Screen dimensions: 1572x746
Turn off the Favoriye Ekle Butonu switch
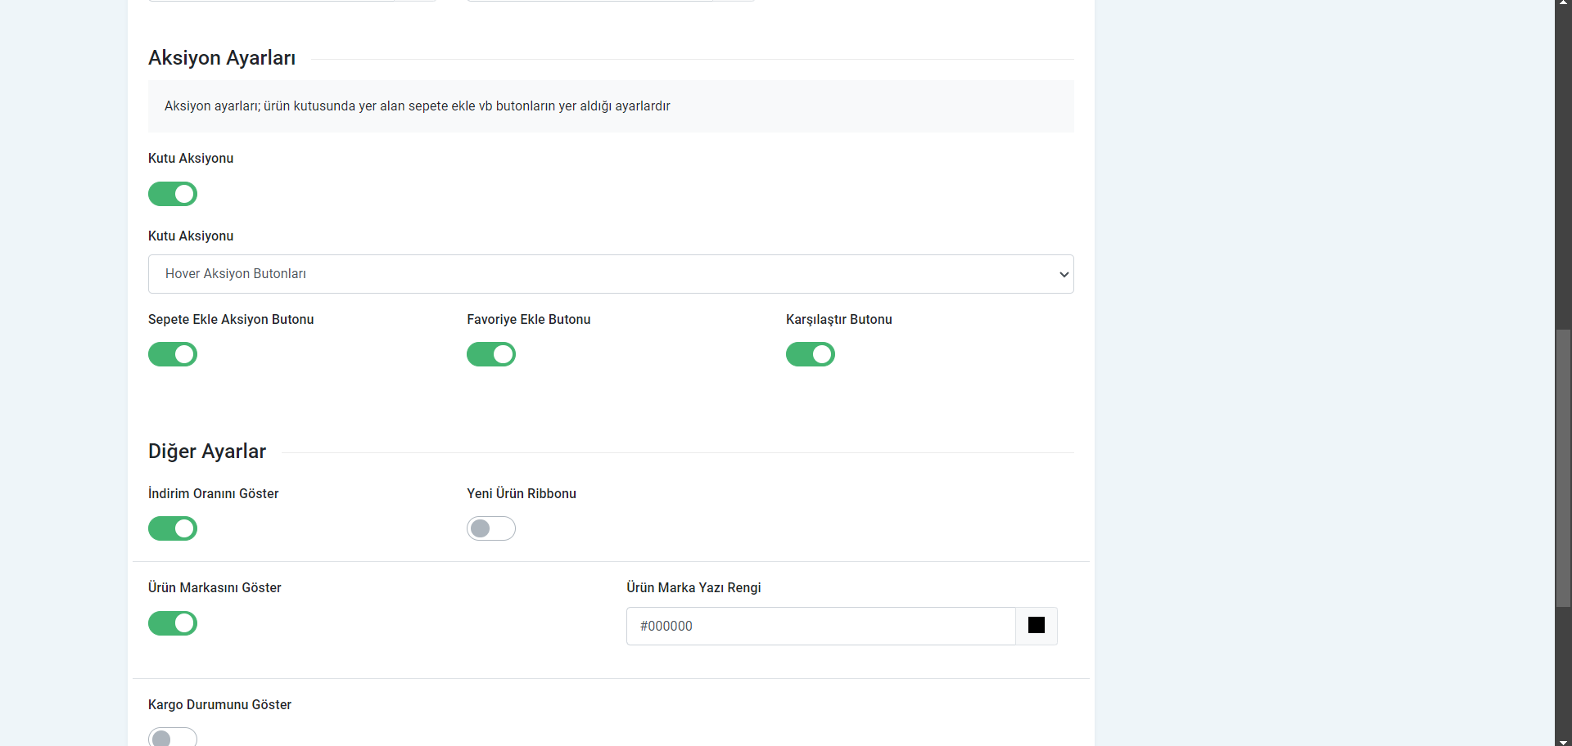(x=491, y=354)
